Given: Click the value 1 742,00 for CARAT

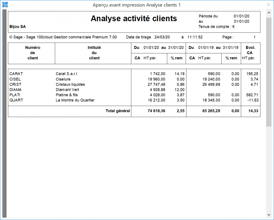Looking at the screenshot, I should pyautogui.click(x=158, y=74).
